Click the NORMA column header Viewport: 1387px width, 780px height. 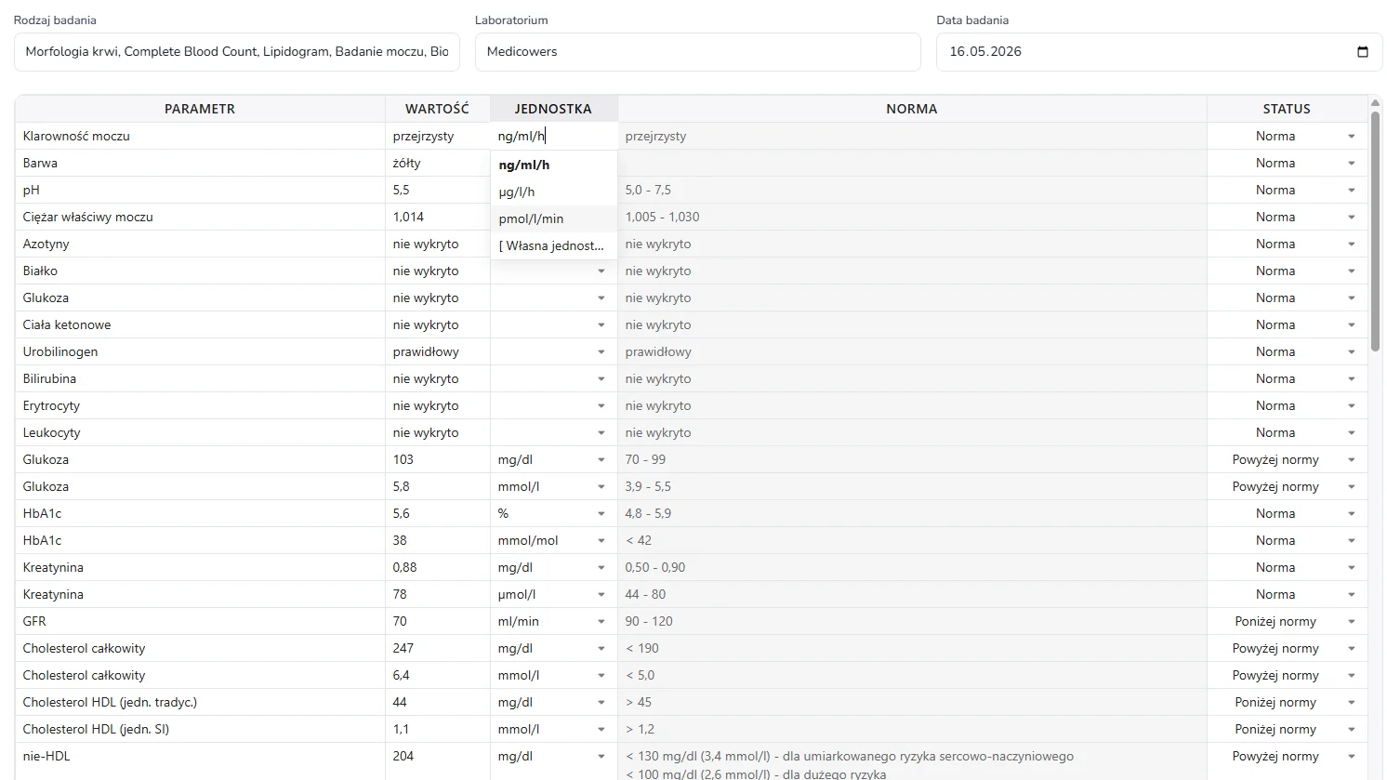pos(912,109)
